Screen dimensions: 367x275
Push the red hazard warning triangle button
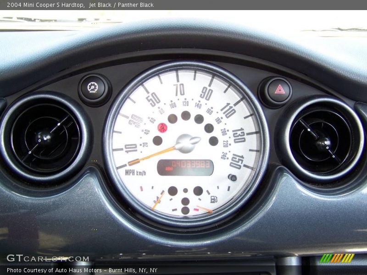pyautogui.click(x=279, y=90)
